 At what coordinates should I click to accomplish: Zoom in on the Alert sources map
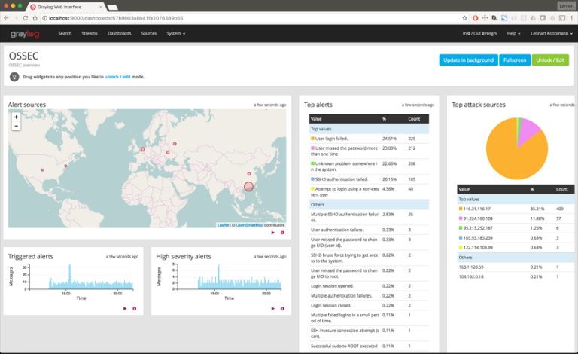16,117
